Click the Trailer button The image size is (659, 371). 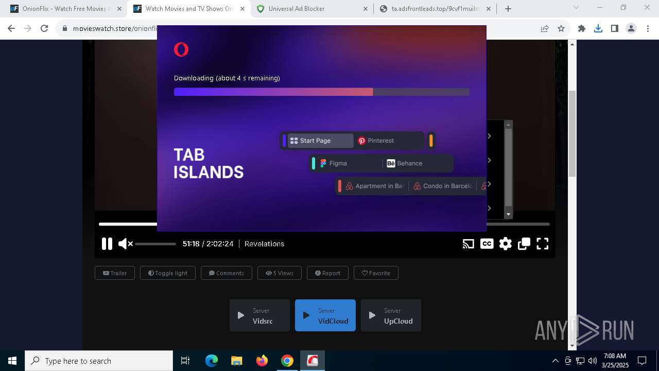point(115,273)
